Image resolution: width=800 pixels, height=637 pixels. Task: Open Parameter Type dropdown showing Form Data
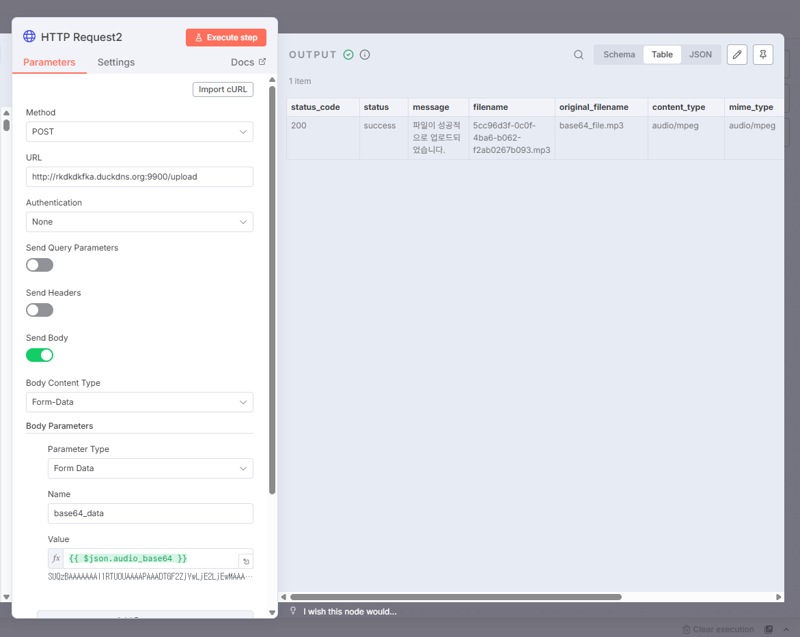[150, 468]
